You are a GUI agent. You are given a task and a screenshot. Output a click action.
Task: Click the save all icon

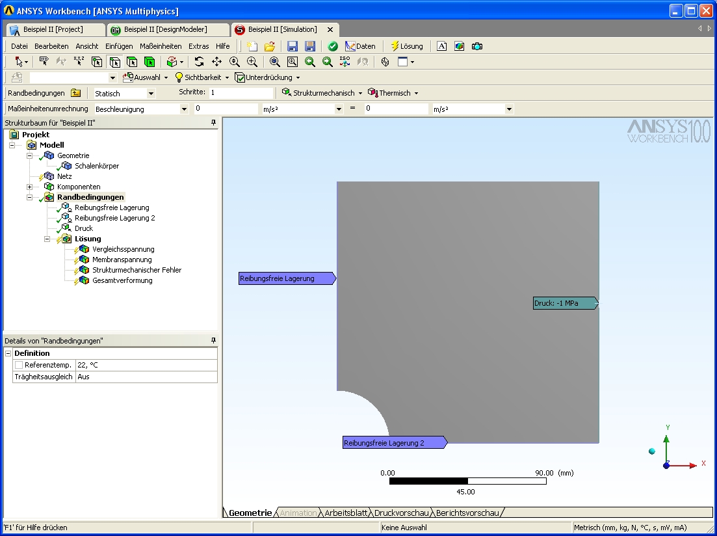click(x=310, y=46)
